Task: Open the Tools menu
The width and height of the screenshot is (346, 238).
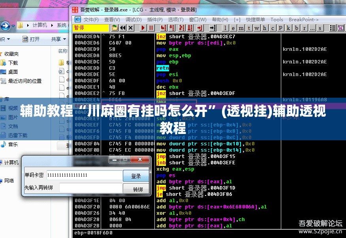Action: coord(277,20)
